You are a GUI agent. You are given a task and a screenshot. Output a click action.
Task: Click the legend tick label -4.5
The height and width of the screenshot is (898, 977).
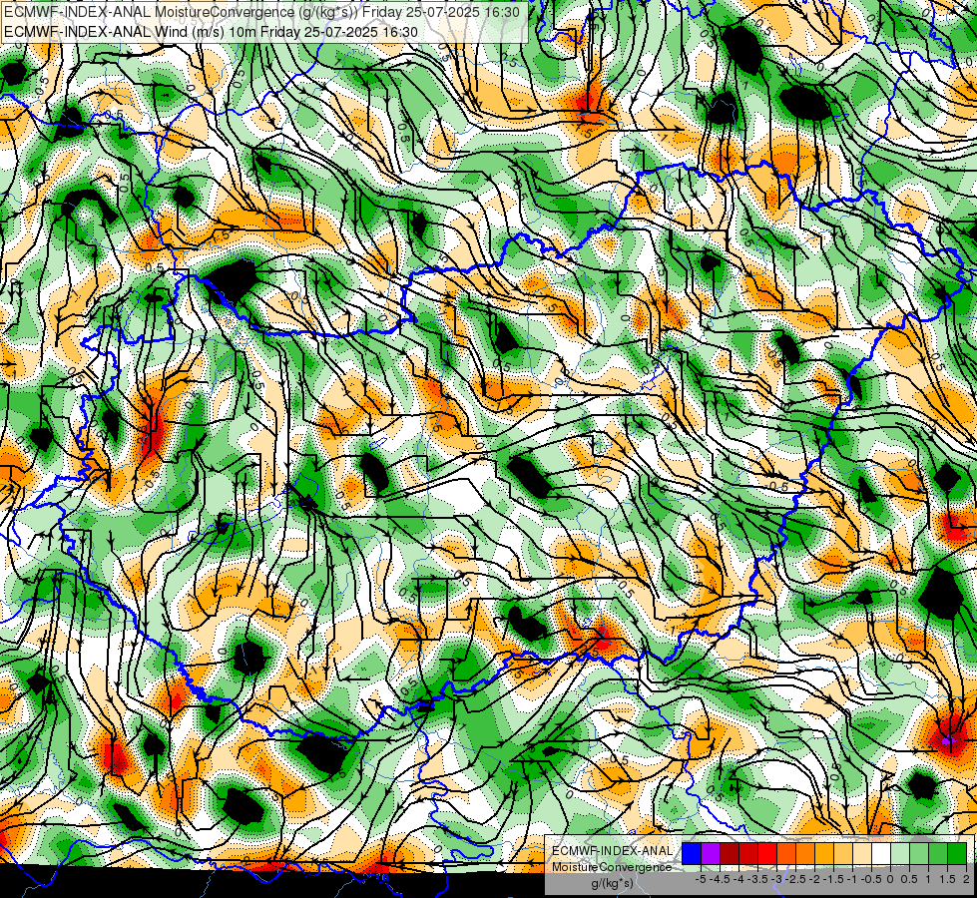coord(720,879)
